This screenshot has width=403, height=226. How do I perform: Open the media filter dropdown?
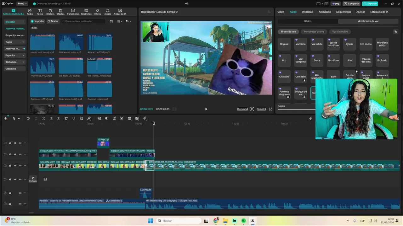pyautogui.click(x=128, y=21)
